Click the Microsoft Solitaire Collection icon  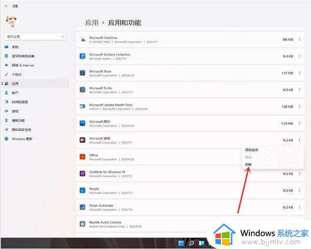tap(82, 56)
